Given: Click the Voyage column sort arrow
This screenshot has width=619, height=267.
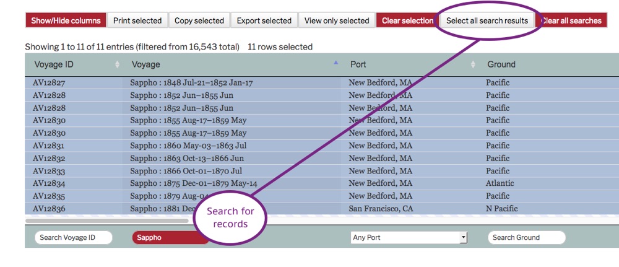Looking at the screenshot, I should pos(336,64).
